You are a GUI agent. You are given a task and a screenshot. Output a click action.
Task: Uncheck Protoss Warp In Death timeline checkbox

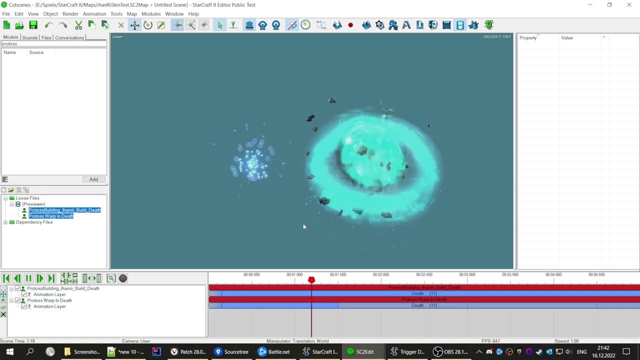coord(17,300)
